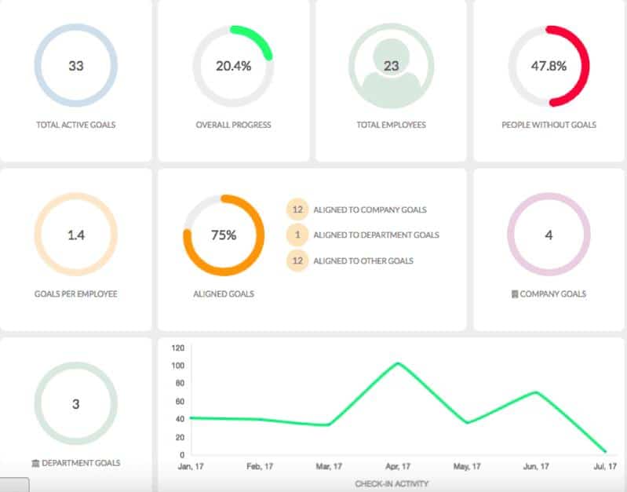627x492 pixels.
Task: Click the 1 badge for department goals
Action: point(297,235)
